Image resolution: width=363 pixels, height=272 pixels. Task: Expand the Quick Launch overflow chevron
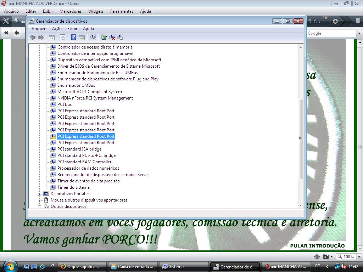[x=53, y=265]
